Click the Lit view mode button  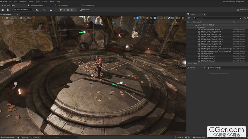point(22,18)
